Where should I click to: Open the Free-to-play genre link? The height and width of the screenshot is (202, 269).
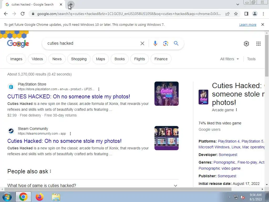pyautogui.click(x=247, y=162)
